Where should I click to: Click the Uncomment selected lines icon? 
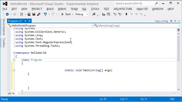coord(120,14)
